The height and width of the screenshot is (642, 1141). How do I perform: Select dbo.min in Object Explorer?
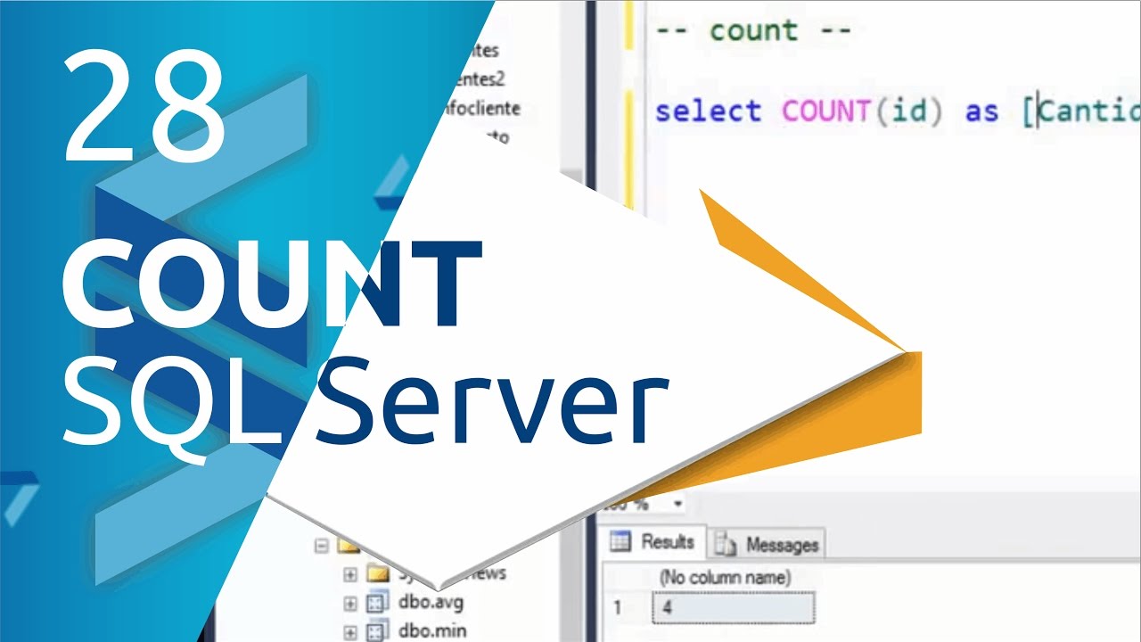point(431,631)
